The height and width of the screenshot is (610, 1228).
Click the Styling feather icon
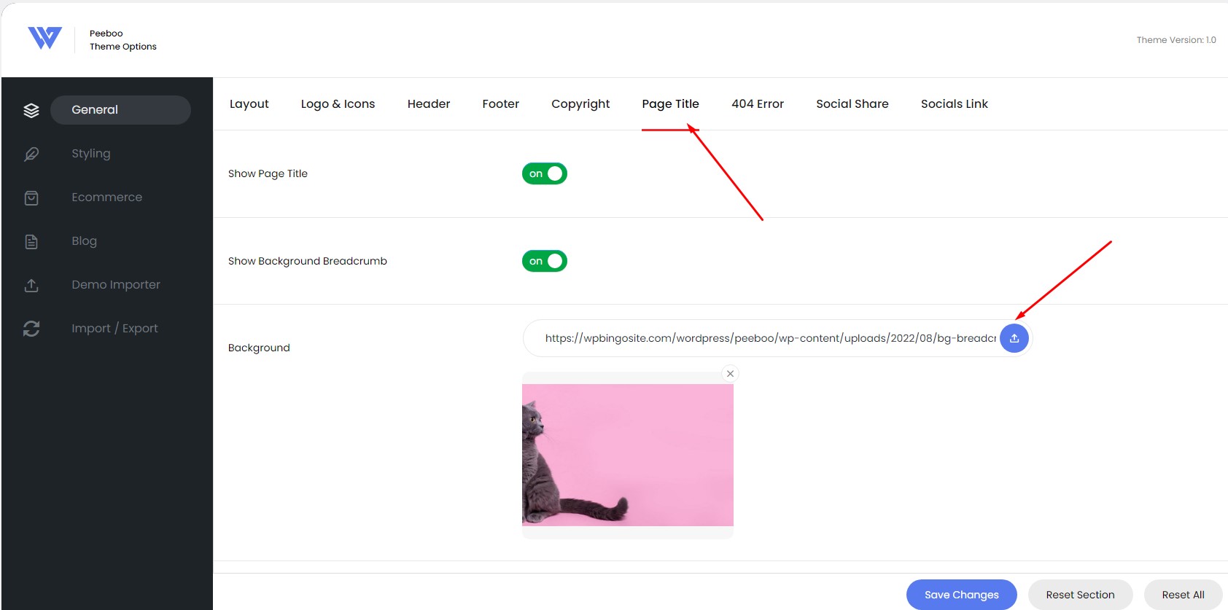pyautogui.click(x=31, y=154)
